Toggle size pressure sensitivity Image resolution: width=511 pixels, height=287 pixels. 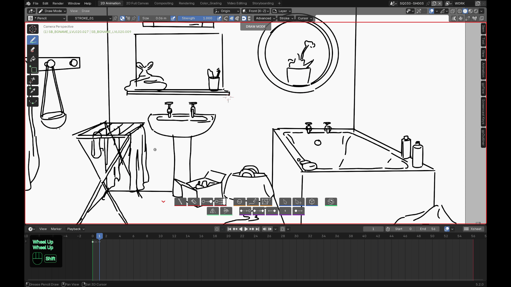click(x=173, y=18)
